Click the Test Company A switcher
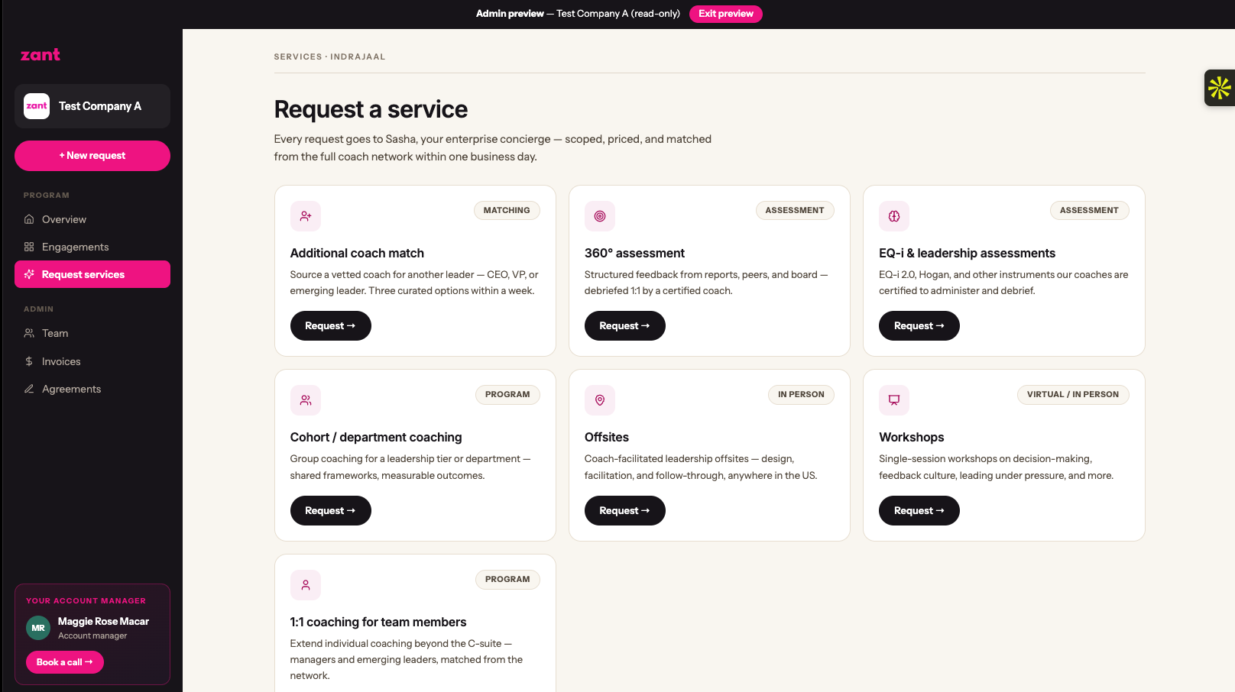Image resolution: width=1235 pixels, height=692 pixels. 92,106
